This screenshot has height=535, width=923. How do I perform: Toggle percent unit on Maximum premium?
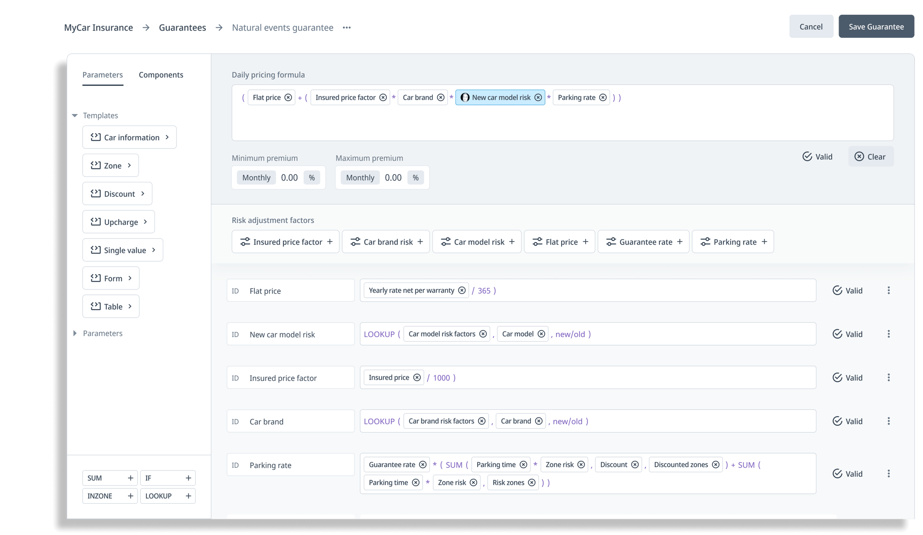tap(415, 178)
